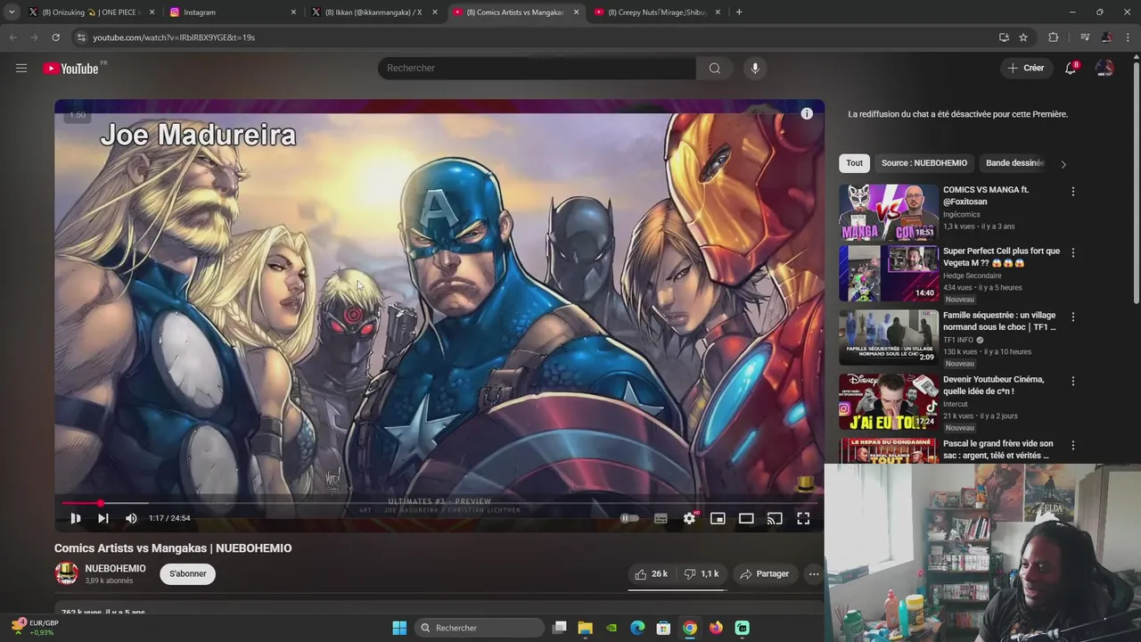
Task: Open options for Famille séquestrée video
Action: tap(1073, 317)
